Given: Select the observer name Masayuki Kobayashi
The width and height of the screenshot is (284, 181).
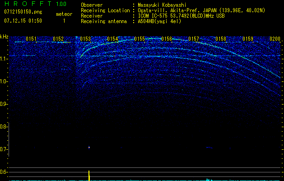Looking at the screenshot, I should [162, 5].
